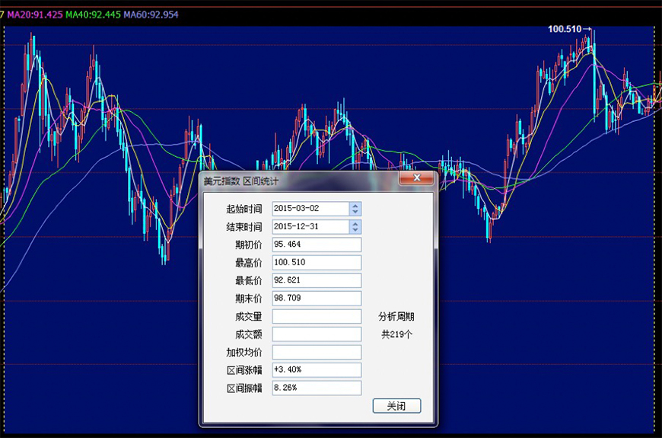This screenshot has width=662, height=438.
Task: Click the MA40:92.445 indicator label
Action: tap(94, 14)
